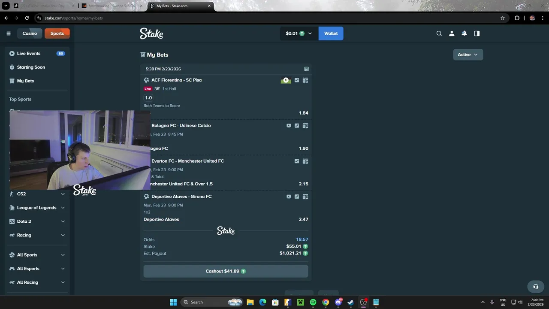549x309 pixels.
Task: Open stats chart for Deportivo Alaves match
Action: tap(297, 197)
